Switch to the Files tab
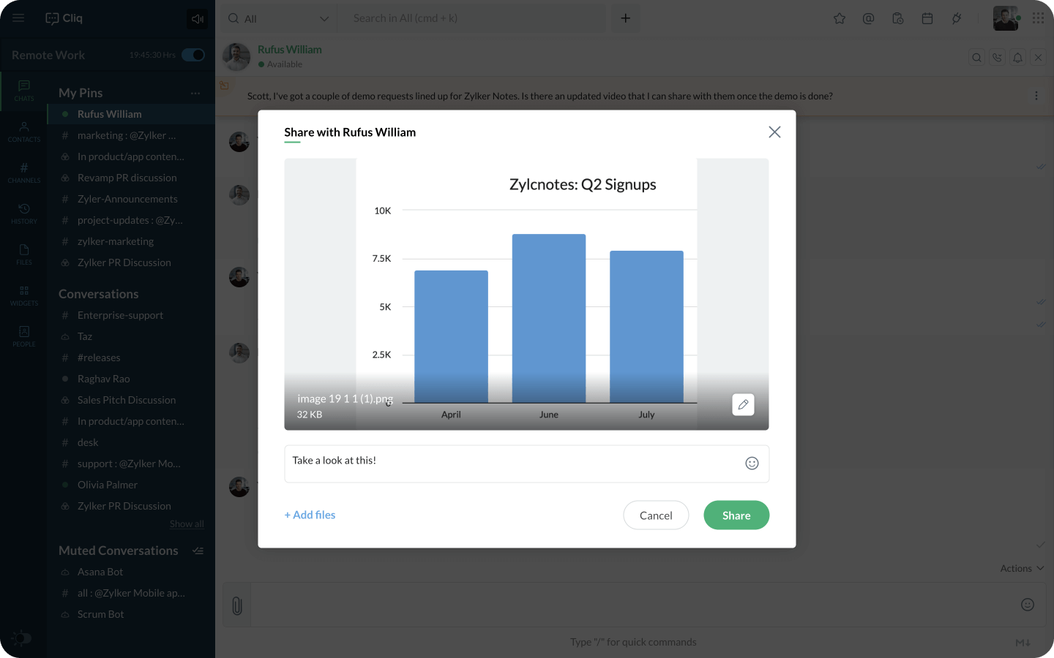Screen dimensions: 1054x658 click(x=24, y=255)
